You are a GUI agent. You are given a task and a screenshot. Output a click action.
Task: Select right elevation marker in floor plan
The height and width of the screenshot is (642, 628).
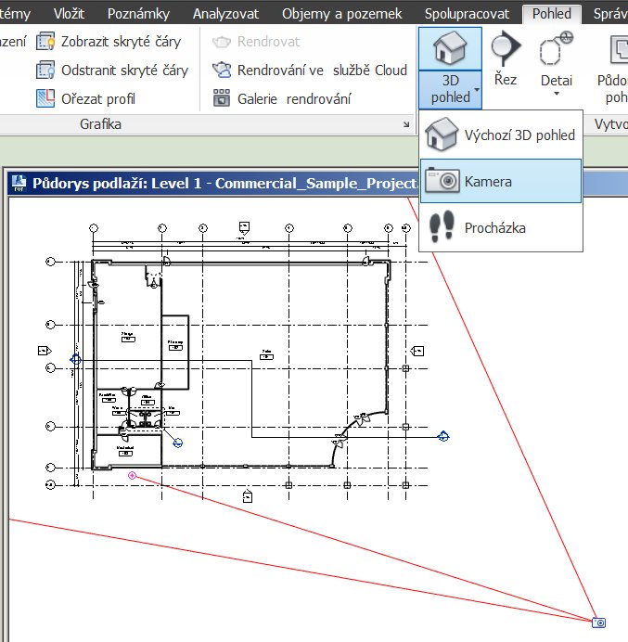click(417, 351)
